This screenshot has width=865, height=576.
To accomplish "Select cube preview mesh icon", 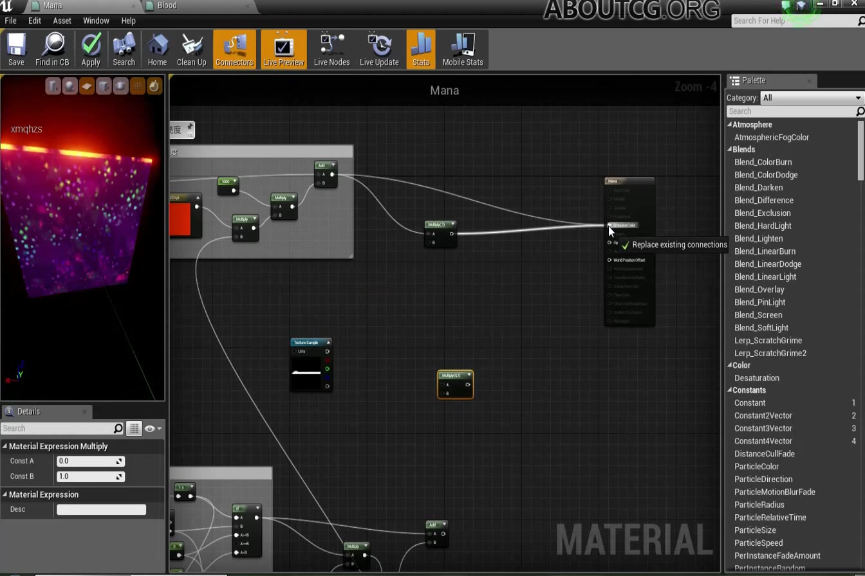I will tap(103, 86).
